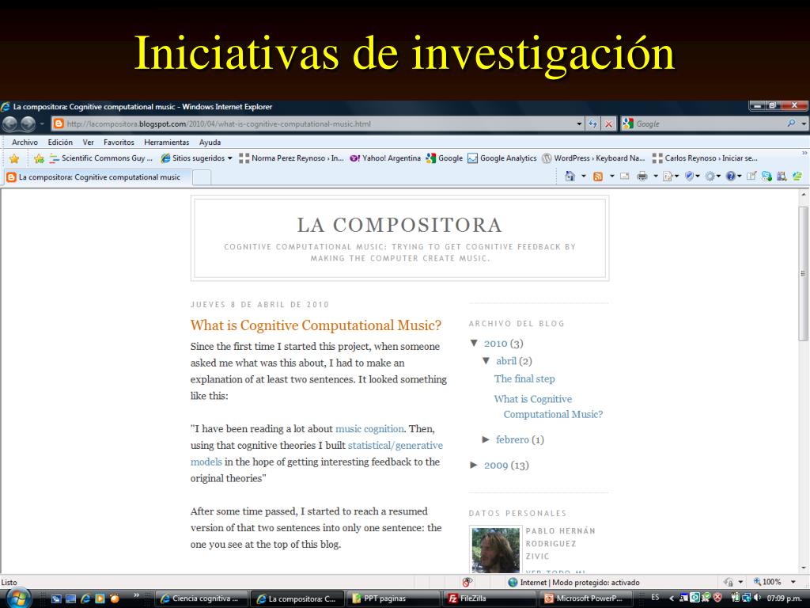Switch to PPT paginas taskbar window

tap(394, 598)
